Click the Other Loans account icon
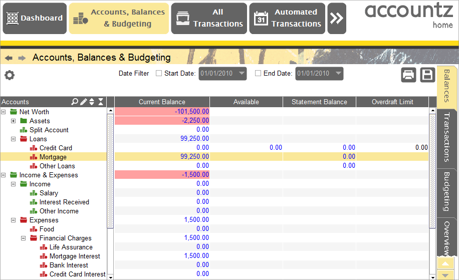The height and width of the screenshot is (280, 459). click(x=34, y=166)
